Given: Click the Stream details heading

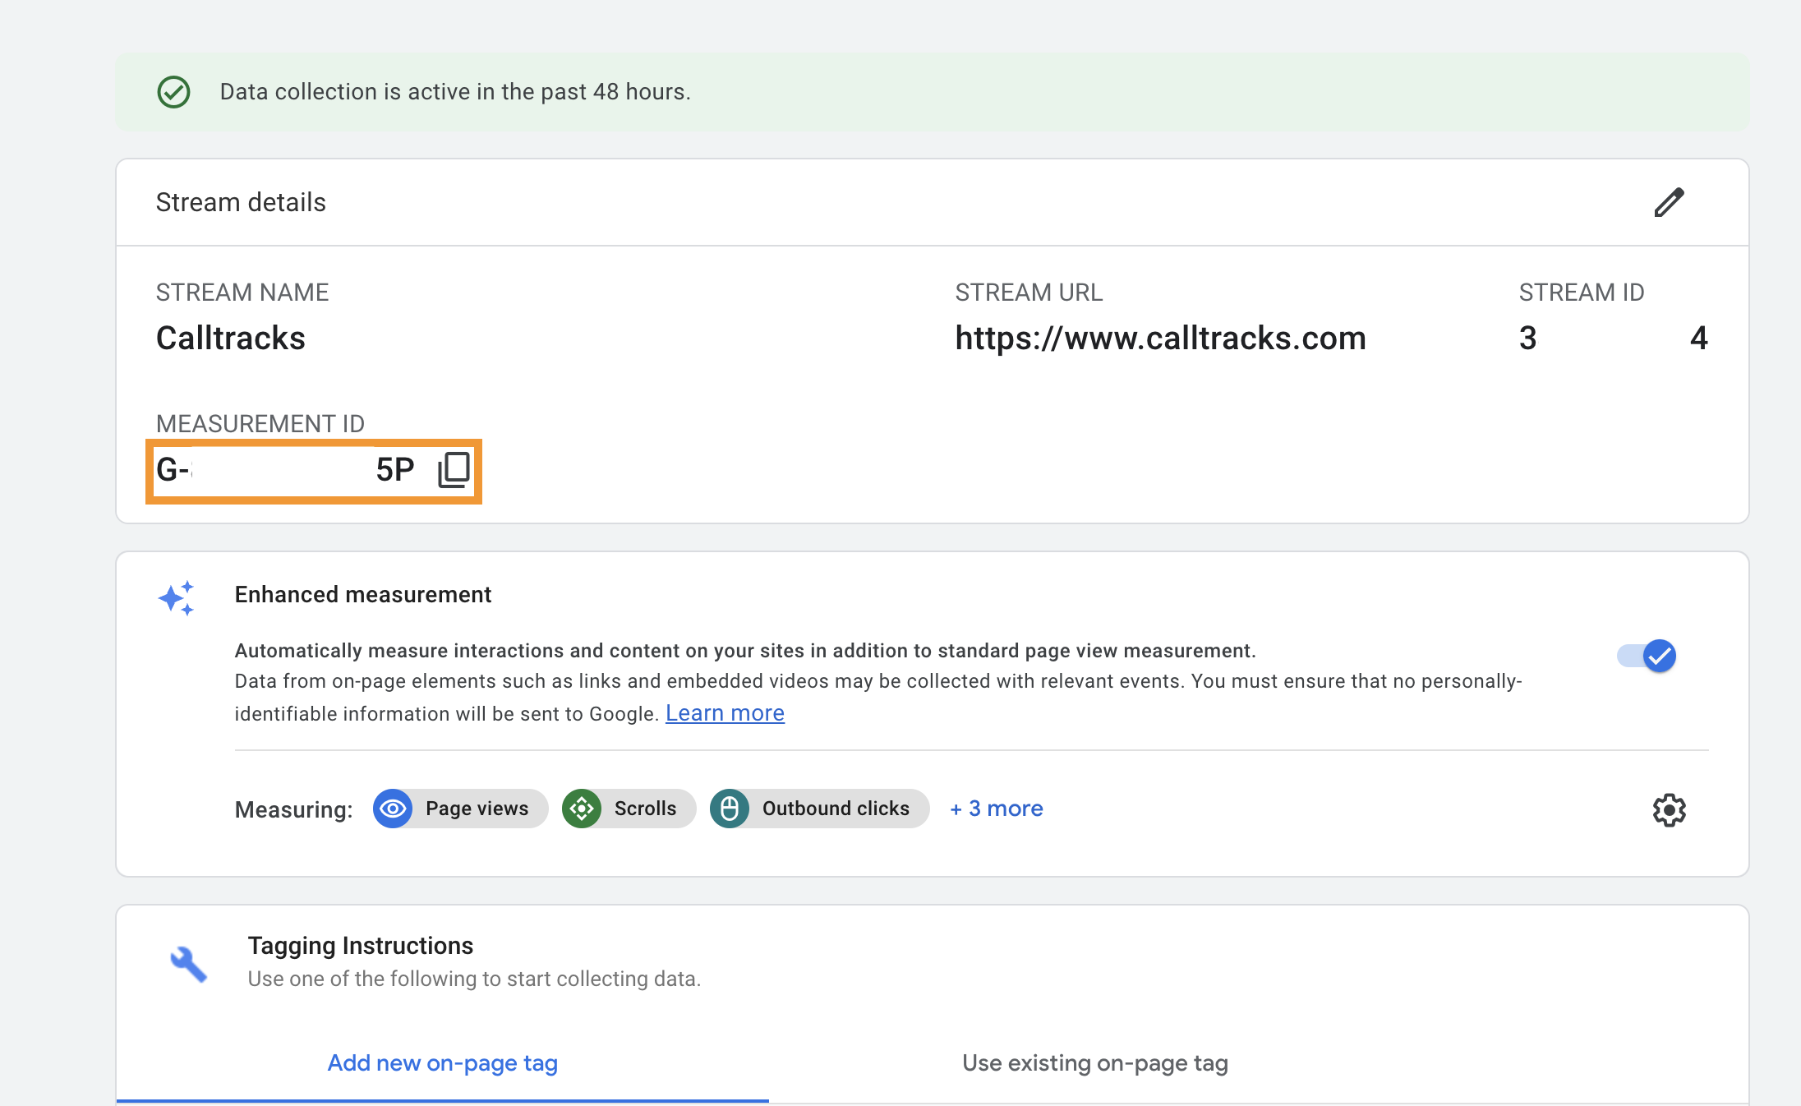Looking at the screenshot, I should tap(241, 202).
